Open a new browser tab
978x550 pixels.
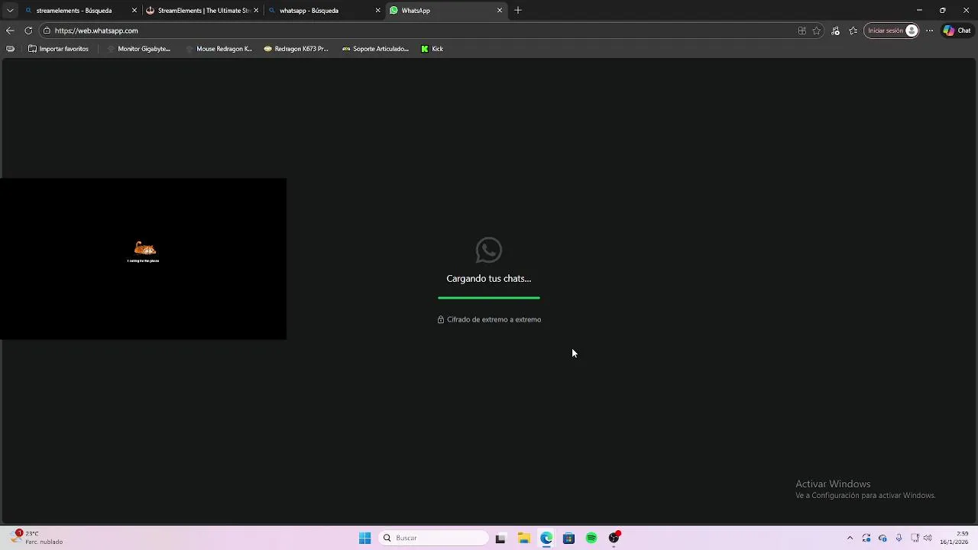pyautogui.click(x=518, y=11)
